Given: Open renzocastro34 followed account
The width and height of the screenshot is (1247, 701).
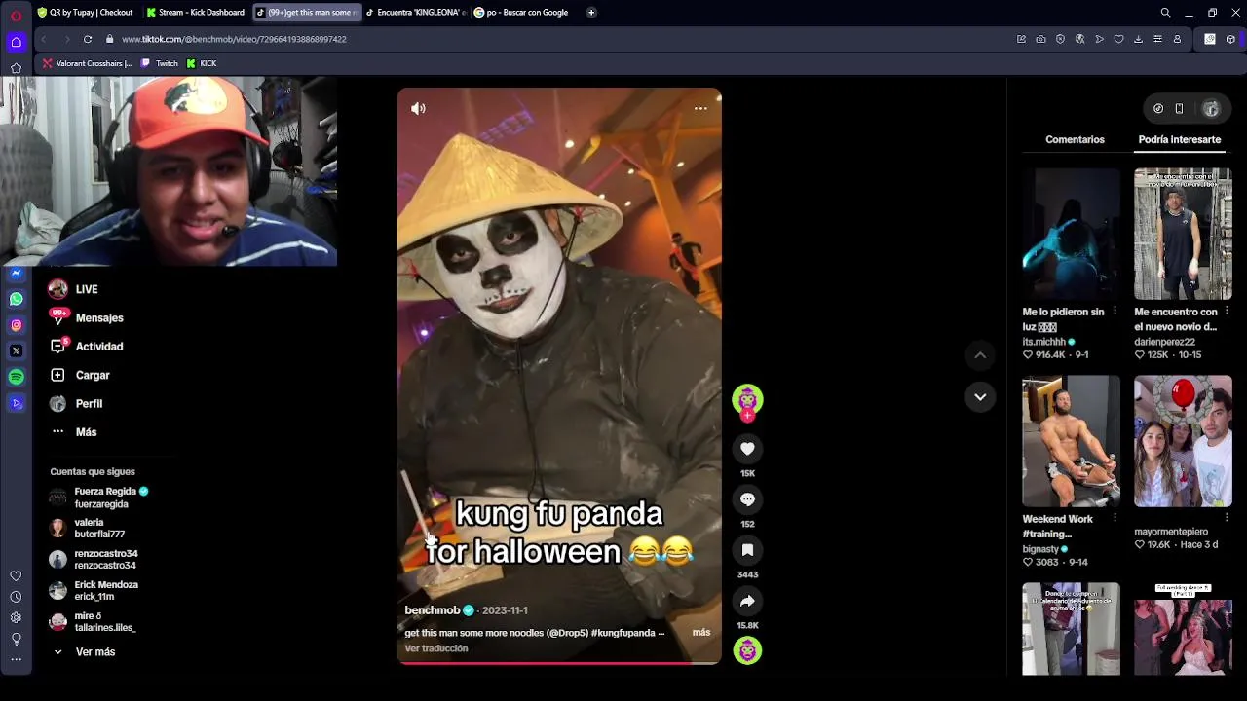Looking at the screenshot, I should [94, 559].
